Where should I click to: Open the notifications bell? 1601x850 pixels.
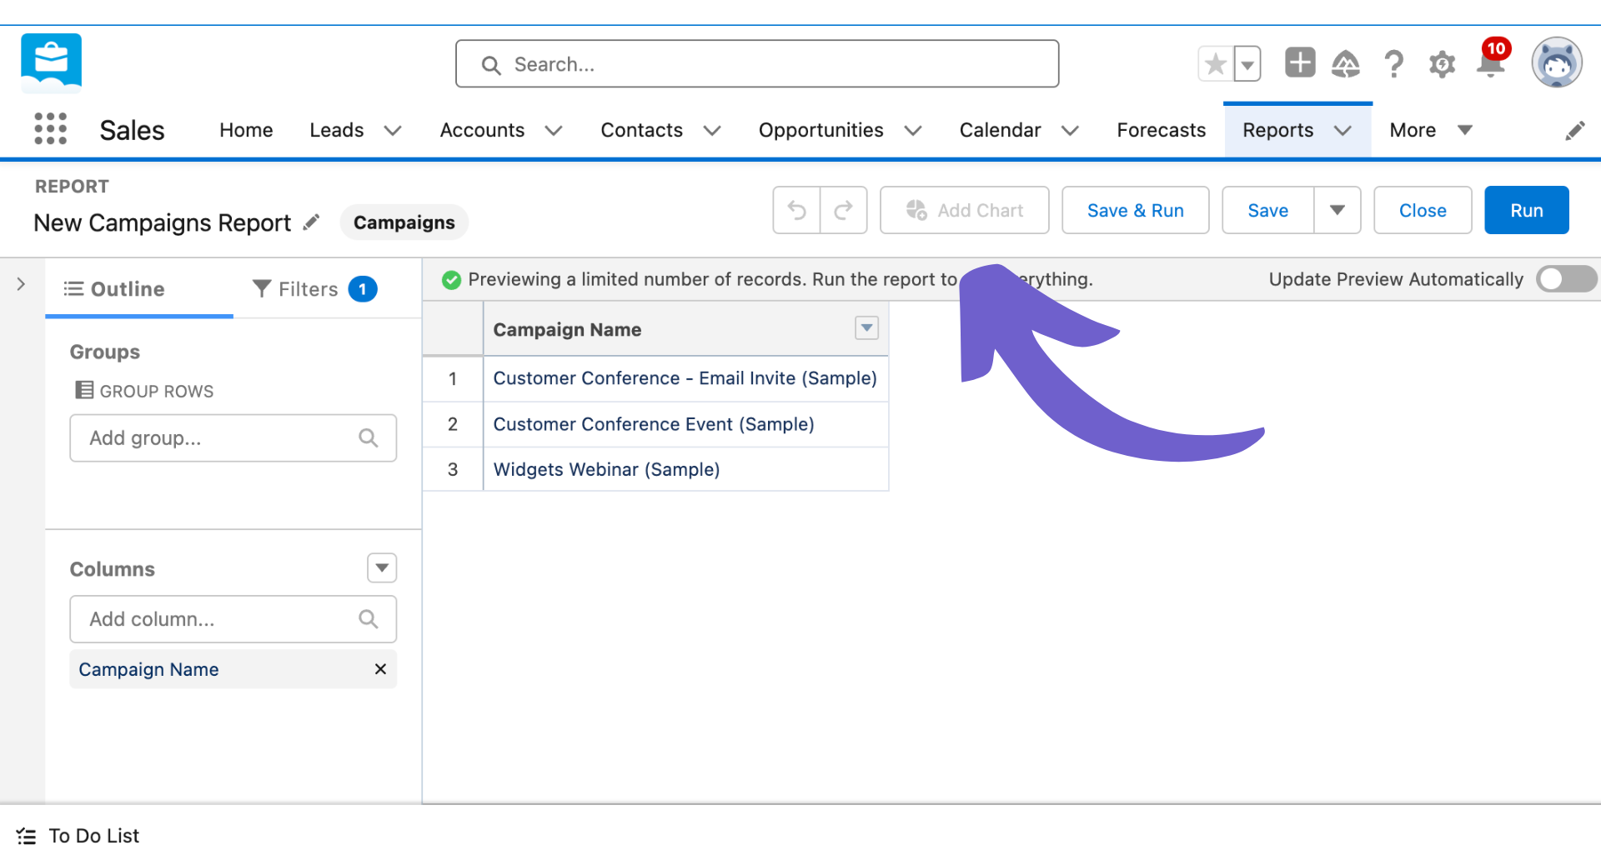click(1490, 63)
